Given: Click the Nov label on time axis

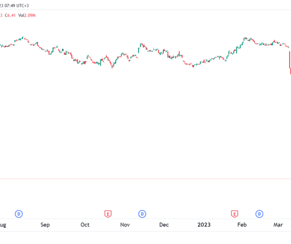Looking at the screenshot, I should pyautogui.click(x=125, y=225).
